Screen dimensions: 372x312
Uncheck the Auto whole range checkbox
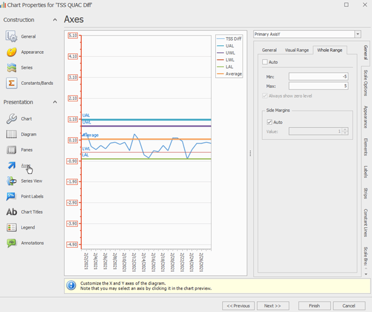(x=265, y=62)
